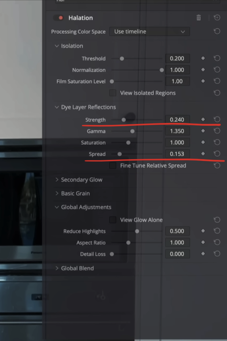
Task: Click the Threshold value field 0.200
Action: [x=177, y=58]
